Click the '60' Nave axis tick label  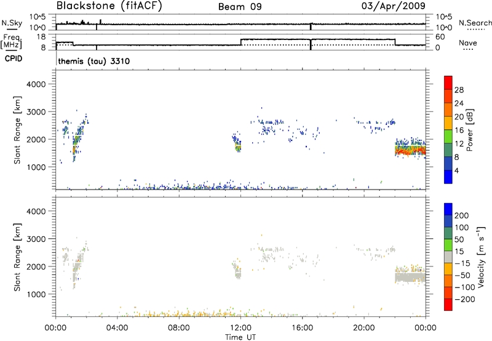pos(440,37)
